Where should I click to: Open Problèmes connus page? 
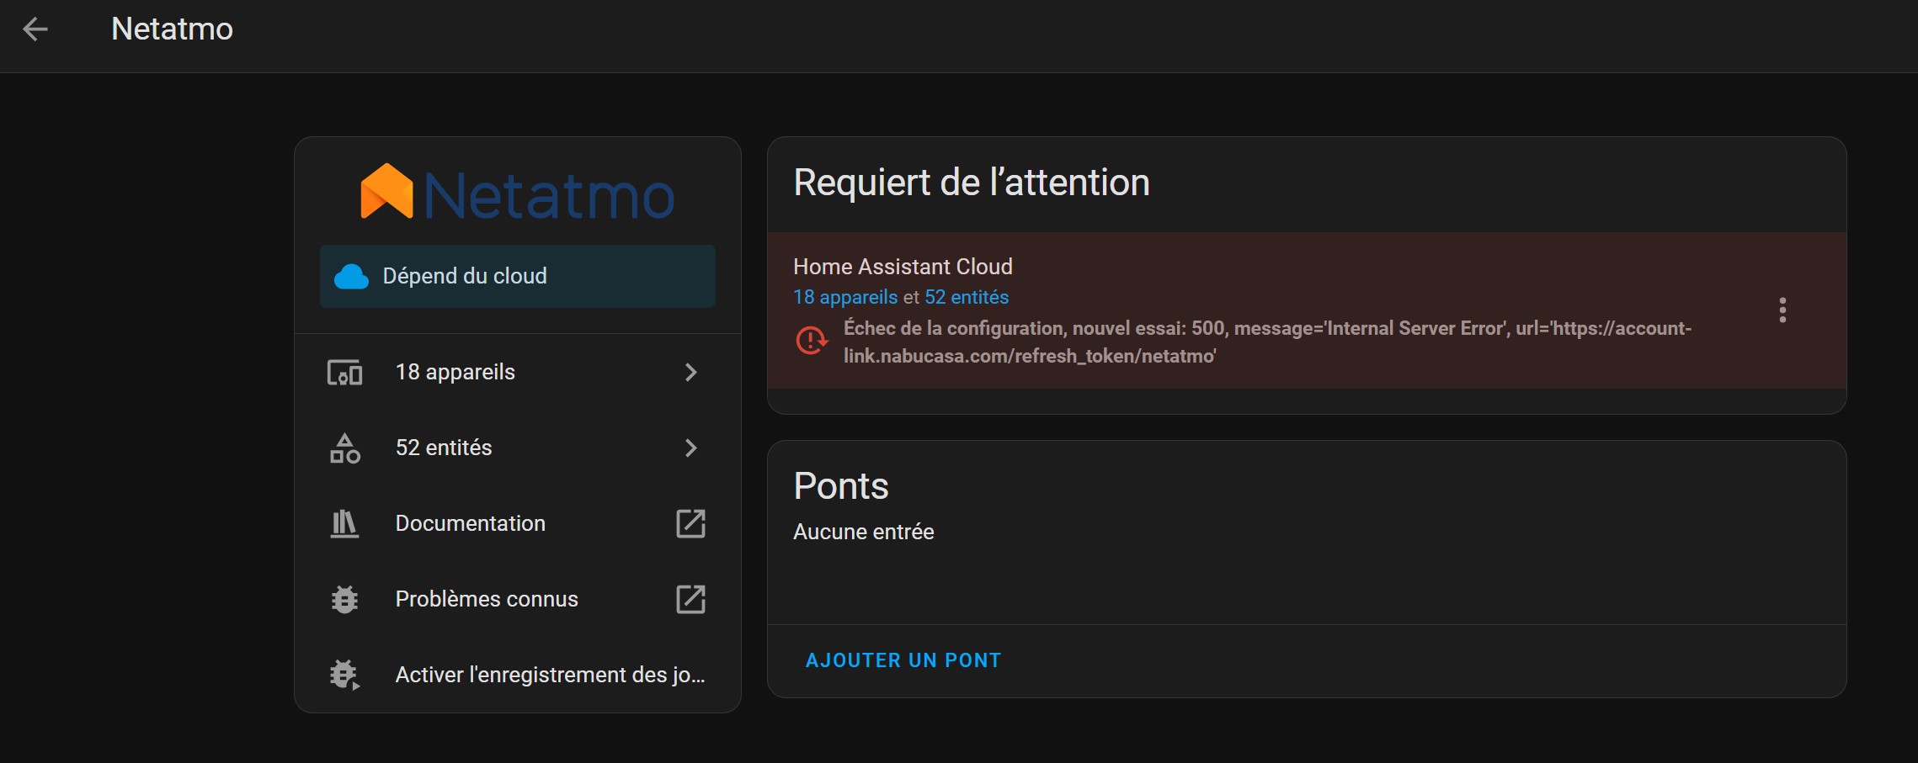tap(517, 599)
